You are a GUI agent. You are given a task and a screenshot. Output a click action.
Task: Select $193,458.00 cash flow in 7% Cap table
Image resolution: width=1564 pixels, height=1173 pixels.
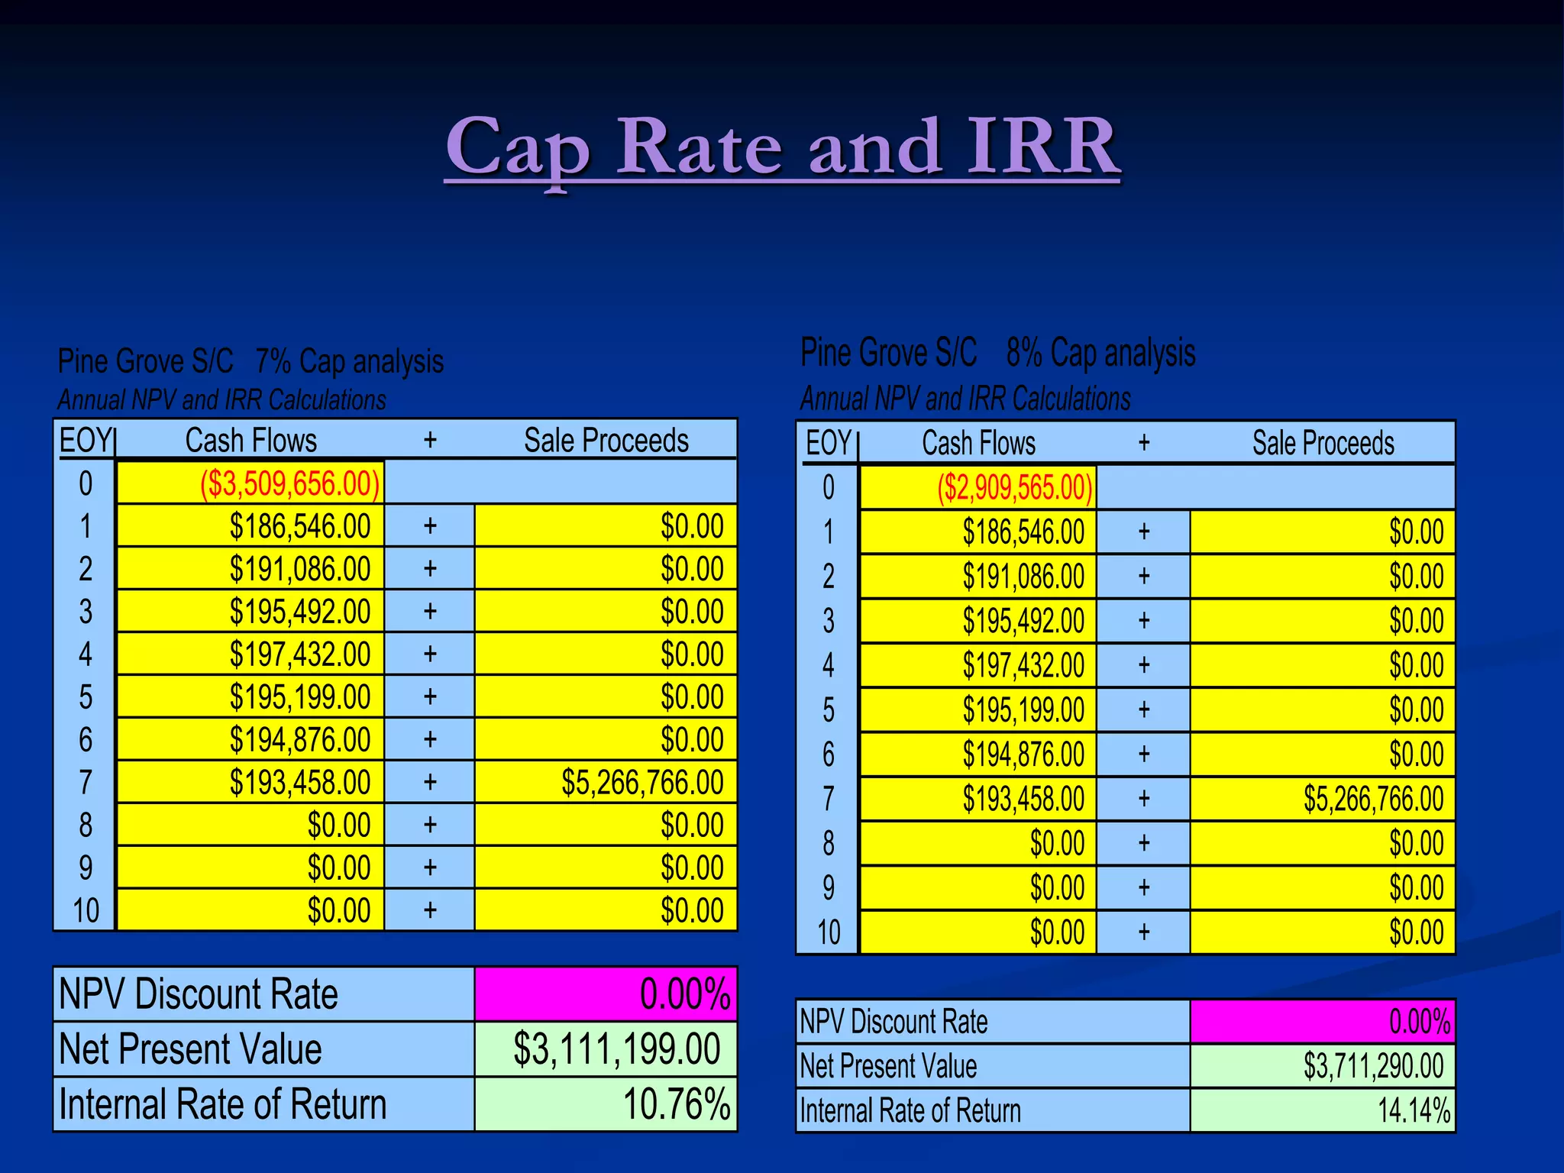pyautogui.click(x=250, y=782)
